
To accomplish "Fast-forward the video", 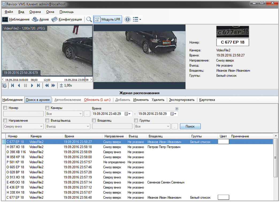I will pyautogui.click(x=53, y=85).
